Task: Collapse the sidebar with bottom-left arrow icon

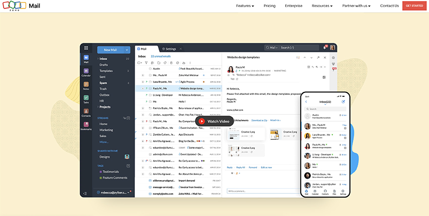Action: tap(85, 193)
